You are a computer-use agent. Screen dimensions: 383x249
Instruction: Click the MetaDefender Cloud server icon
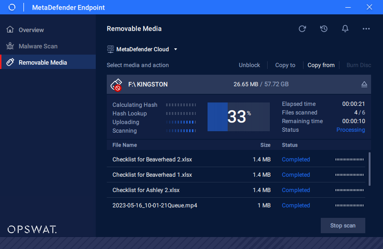[111, 49]
